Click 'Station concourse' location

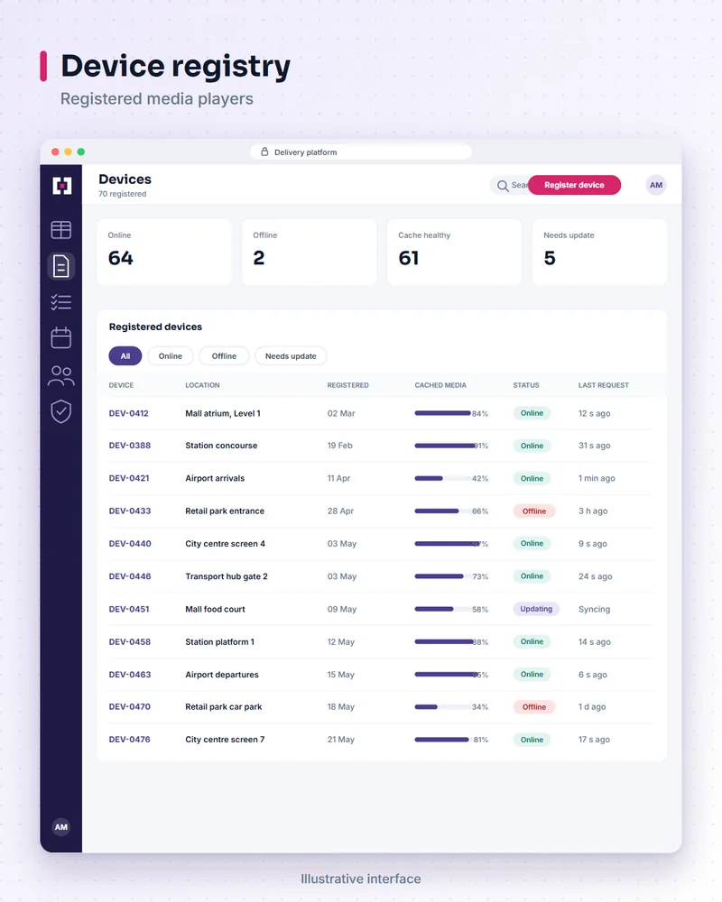(x=221, y=446)
